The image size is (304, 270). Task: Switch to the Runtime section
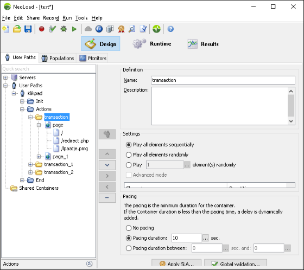point(152,44)
